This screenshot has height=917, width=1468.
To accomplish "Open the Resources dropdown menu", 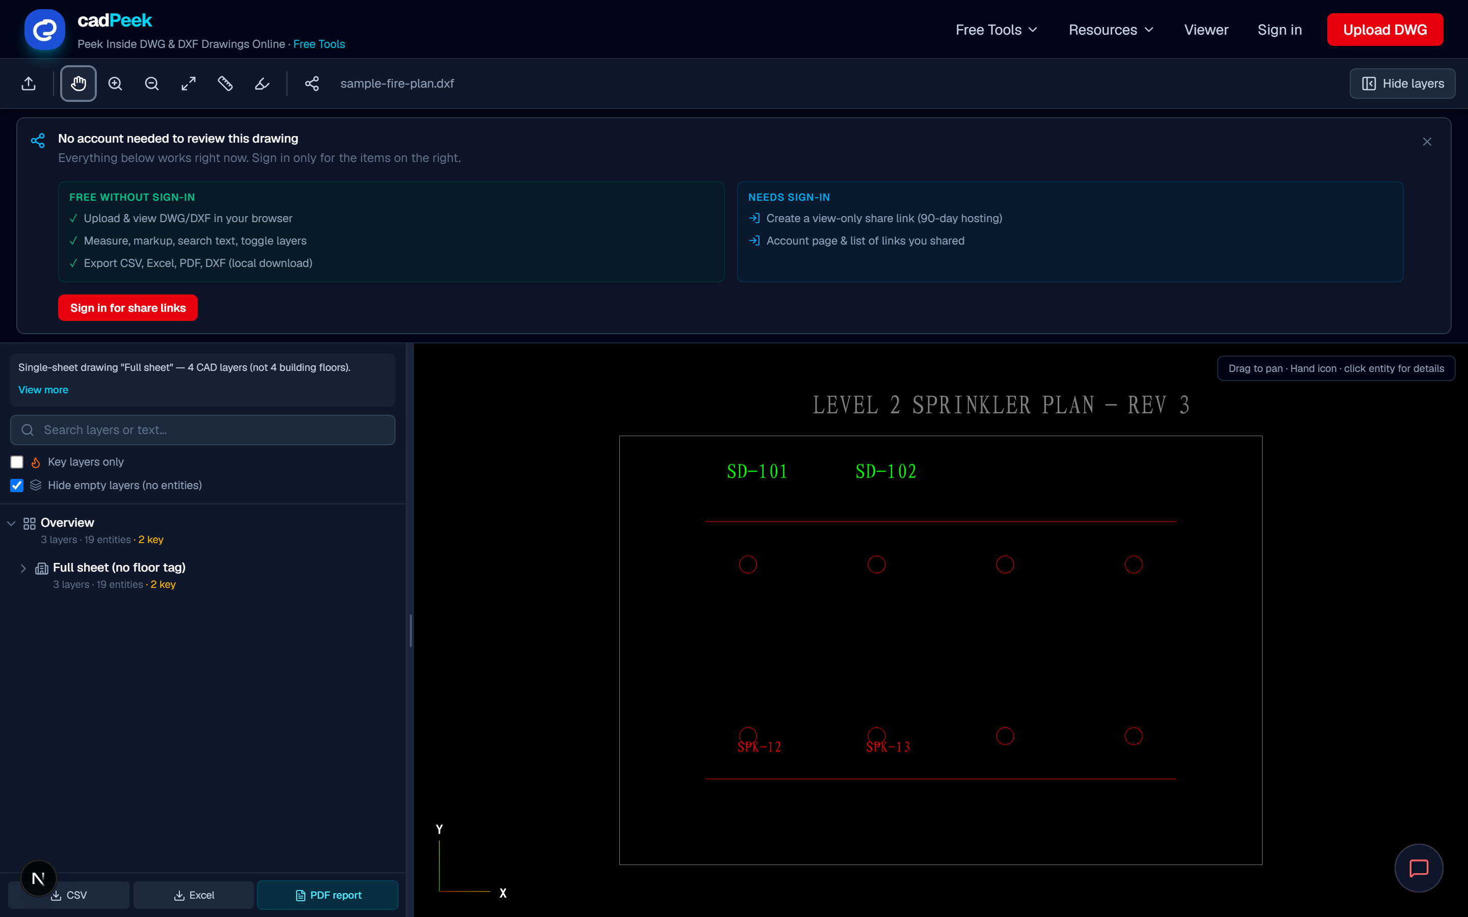I will (x=1111, y=30).
